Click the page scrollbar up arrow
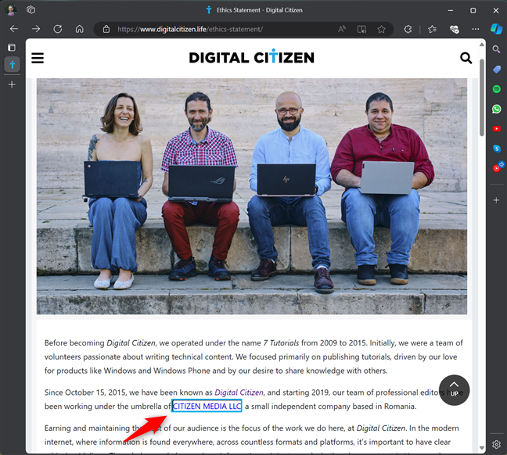Viewport: 507px width, 455px height. 482,45
